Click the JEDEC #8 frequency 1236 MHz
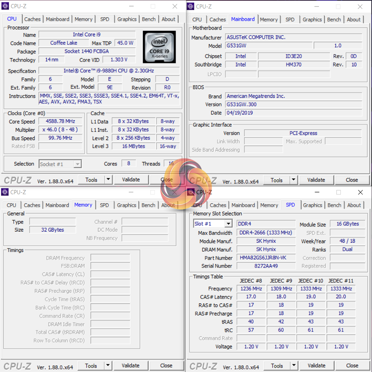 [251, 289]
